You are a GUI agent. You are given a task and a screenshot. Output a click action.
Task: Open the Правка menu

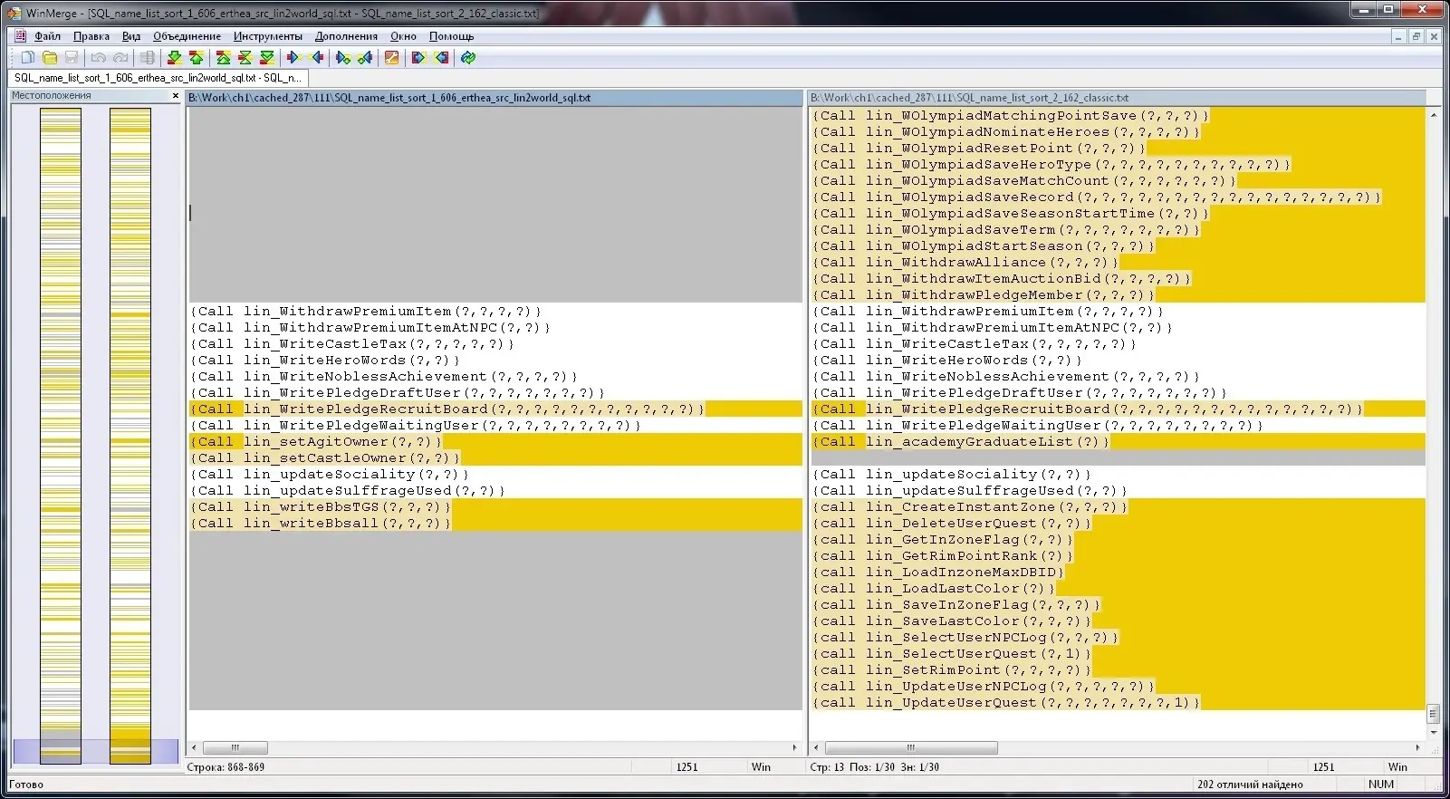pos(91,36)
